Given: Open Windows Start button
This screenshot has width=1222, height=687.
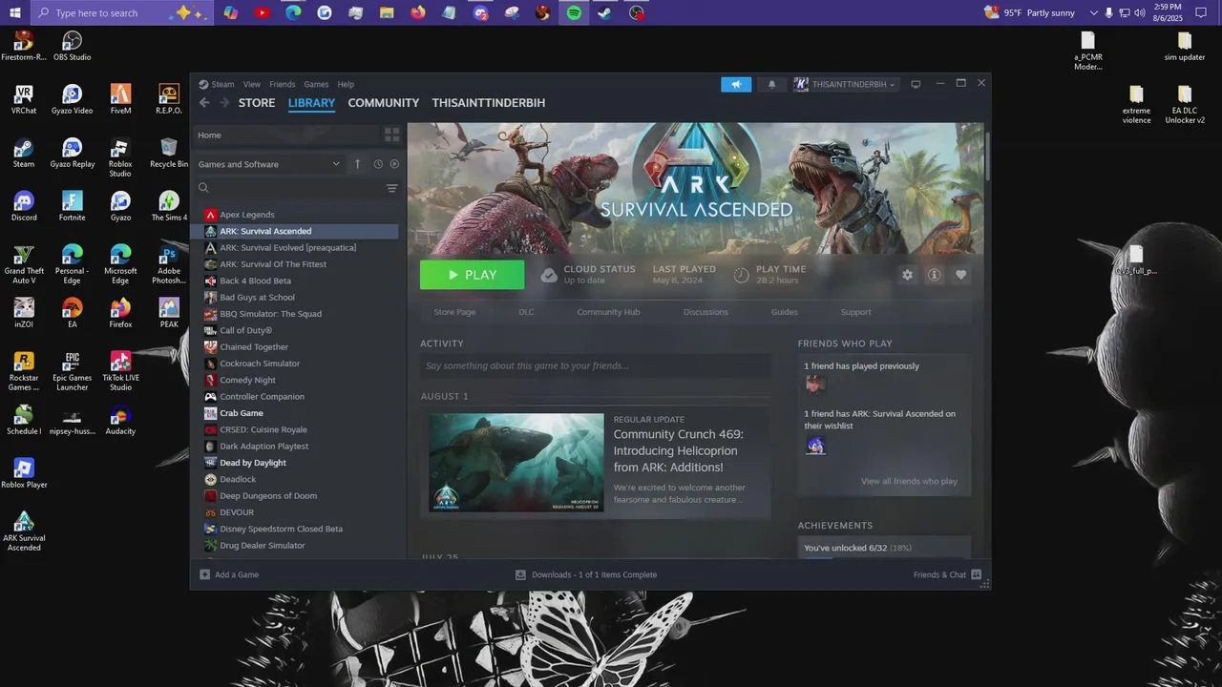Looking at the screenshot, I should pos(15,13).
